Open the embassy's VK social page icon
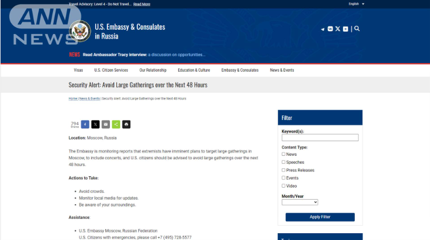Image resolution: width=430 pixels, height=240 pixels. [330, 29]
